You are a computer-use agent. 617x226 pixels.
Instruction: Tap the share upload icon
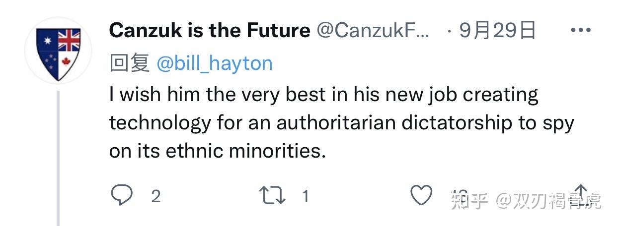[580, 194]
